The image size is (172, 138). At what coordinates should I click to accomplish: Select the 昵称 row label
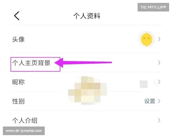(x=18, y=82)
